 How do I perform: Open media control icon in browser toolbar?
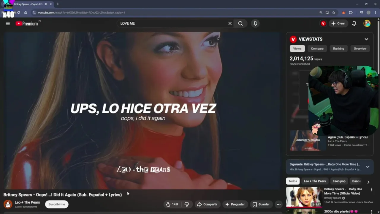(361, 12)
